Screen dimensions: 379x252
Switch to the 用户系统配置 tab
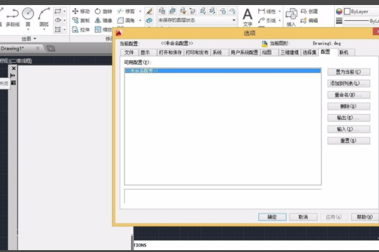coord(244,52)
